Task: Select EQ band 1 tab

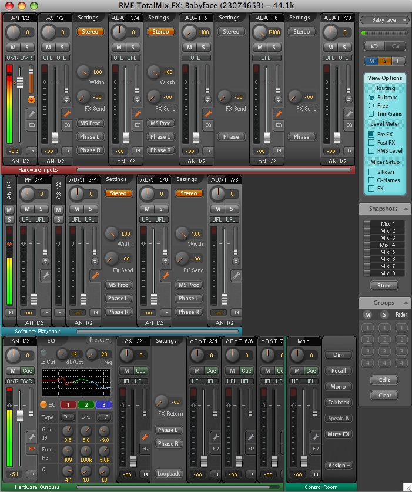Action: click(x=68, y=405)
